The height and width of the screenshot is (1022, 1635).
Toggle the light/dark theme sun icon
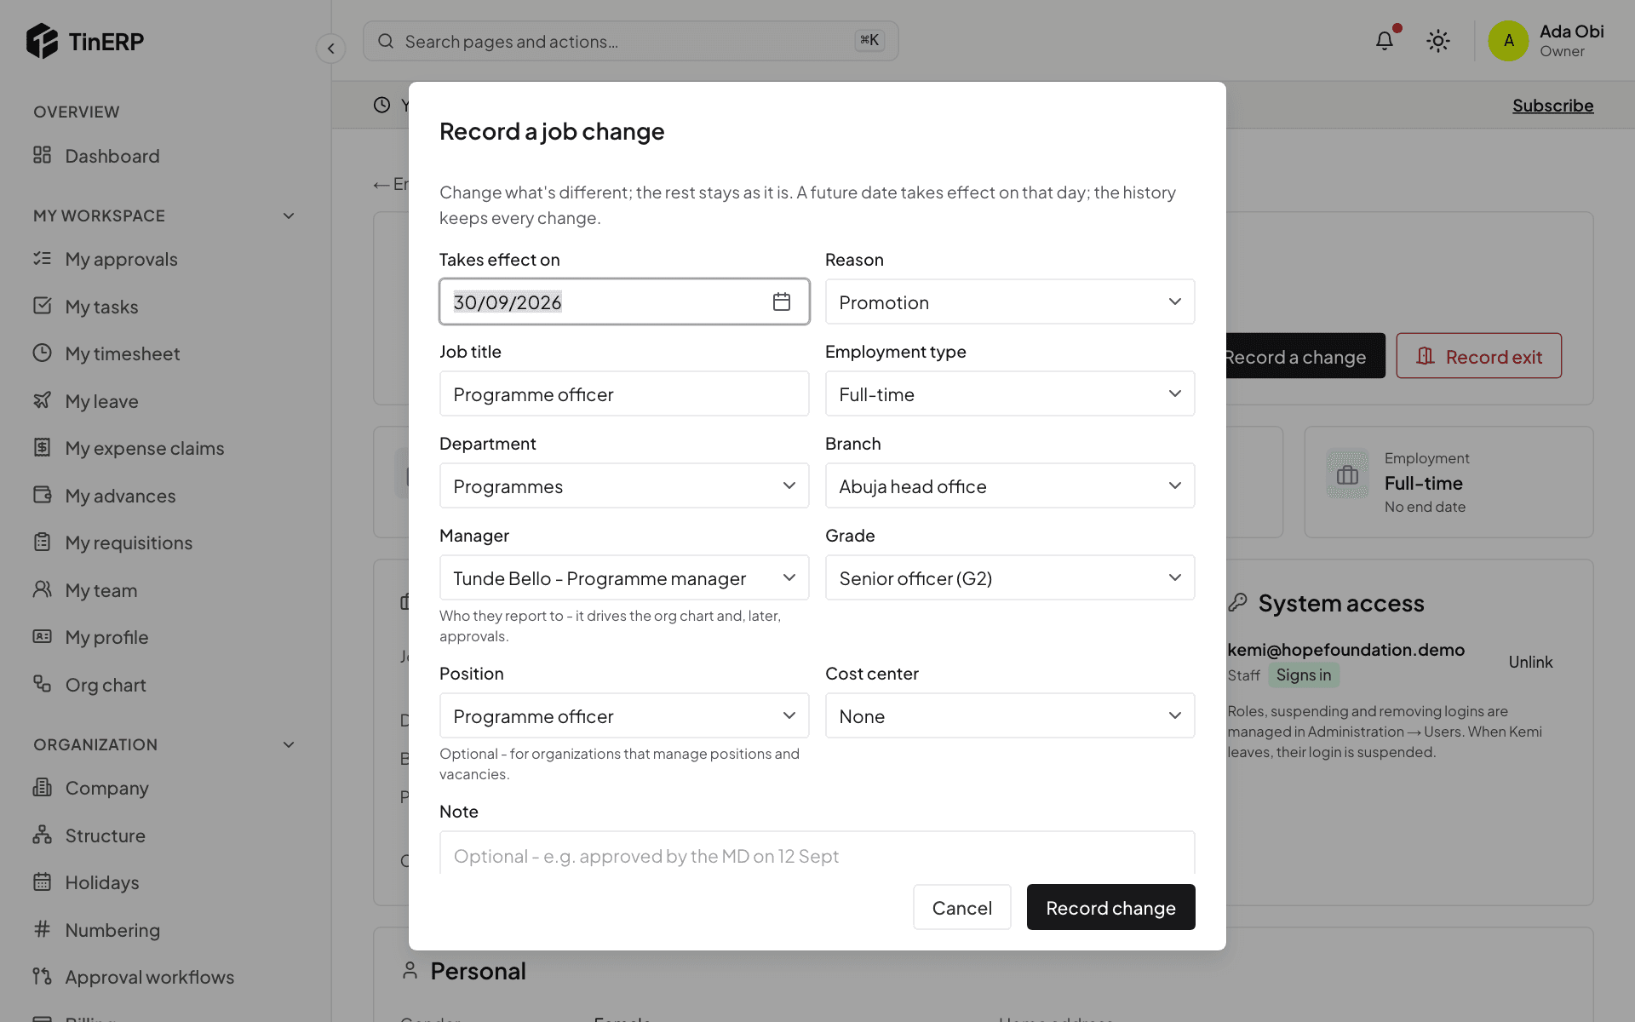point(1438,41)
